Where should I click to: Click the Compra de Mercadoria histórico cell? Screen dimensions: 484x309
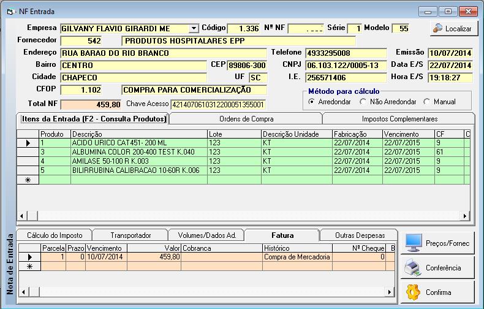click(x=297, y=257)
